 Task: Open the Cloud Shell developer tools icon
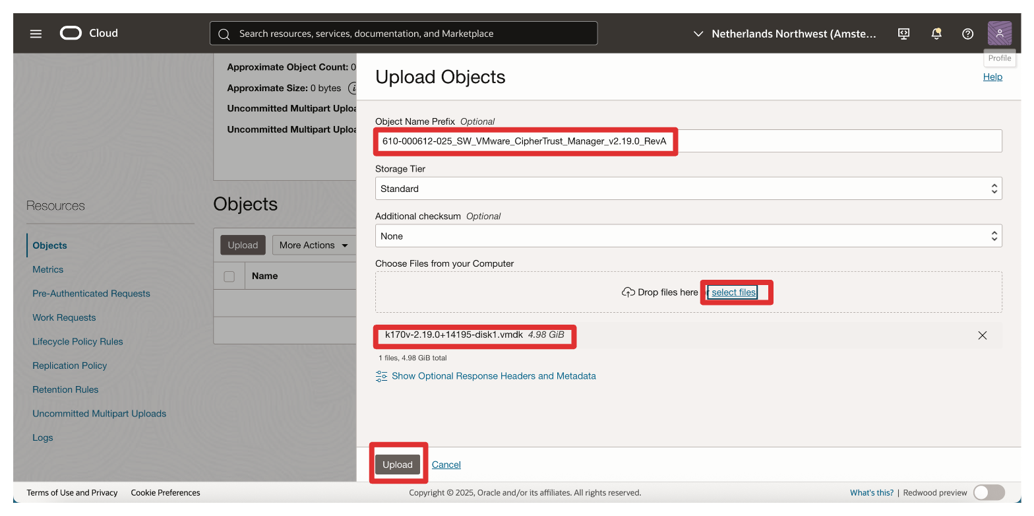[x=904, y=34]
